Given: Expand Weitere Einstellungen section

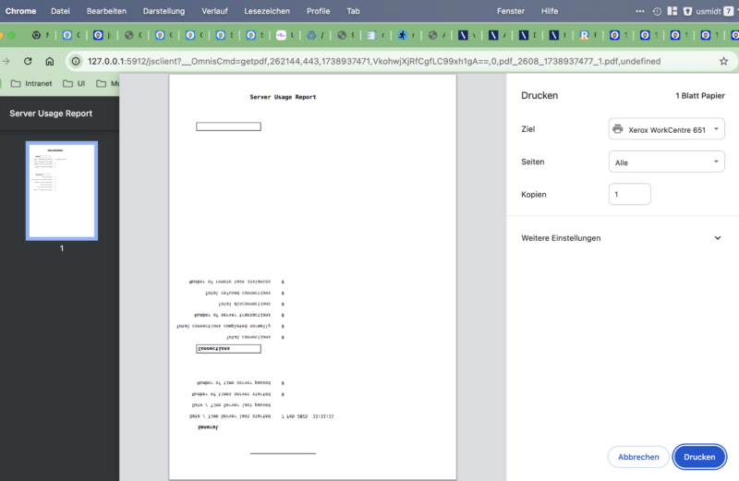Looking at the screenshot, I should tap(717, 238).
